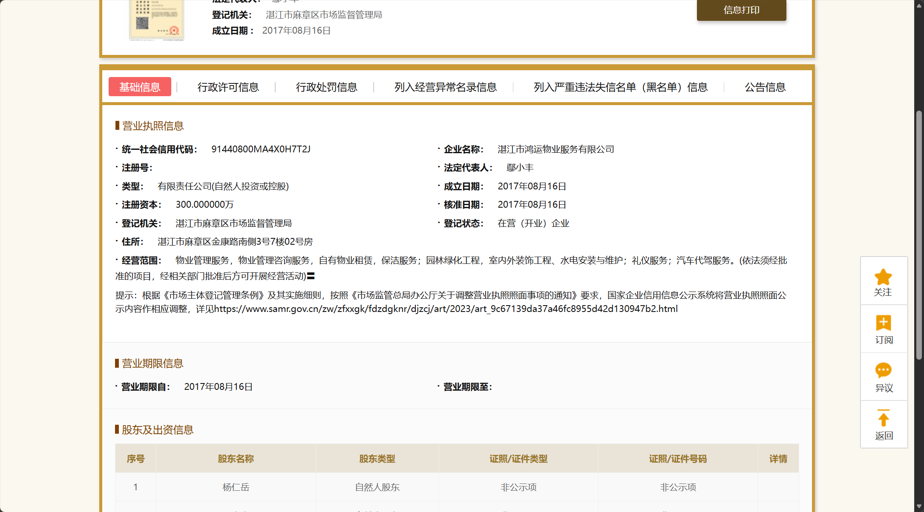Click shareholder name 杨仁岳 in table
Image resolution: width=924 pixels, height=512 pixels.
pos(236,487)
